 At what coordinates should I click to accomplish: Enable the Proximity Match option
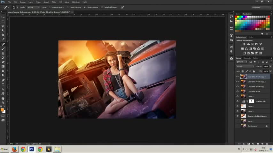pos(50,7)
